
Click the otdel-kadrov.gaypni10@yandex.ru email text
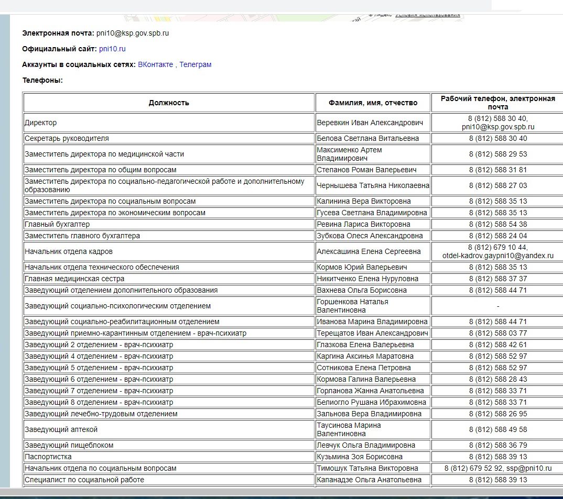[x=498, y=256]
